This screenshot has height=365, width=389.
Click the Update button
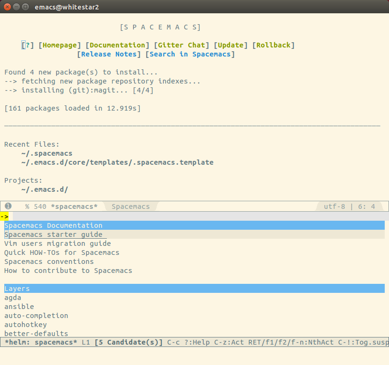tap(231, 45)
